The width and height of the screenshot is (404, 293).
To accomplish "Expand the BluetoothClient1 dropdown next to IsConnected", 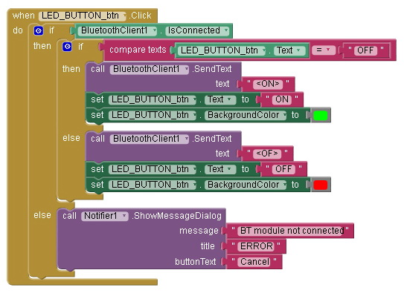I will (x=118, y=30).
